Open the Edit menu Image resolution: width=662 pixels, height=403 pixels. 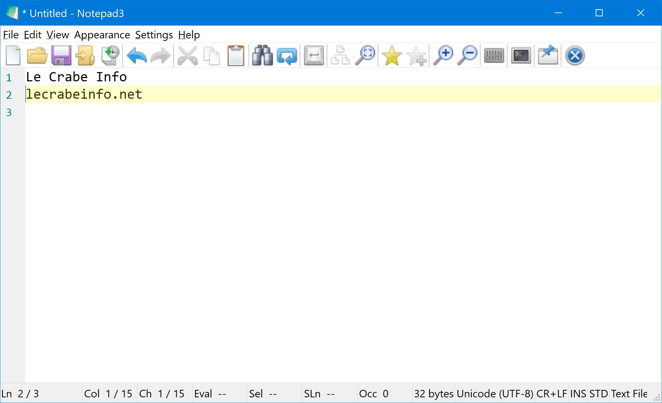[33, 35]
